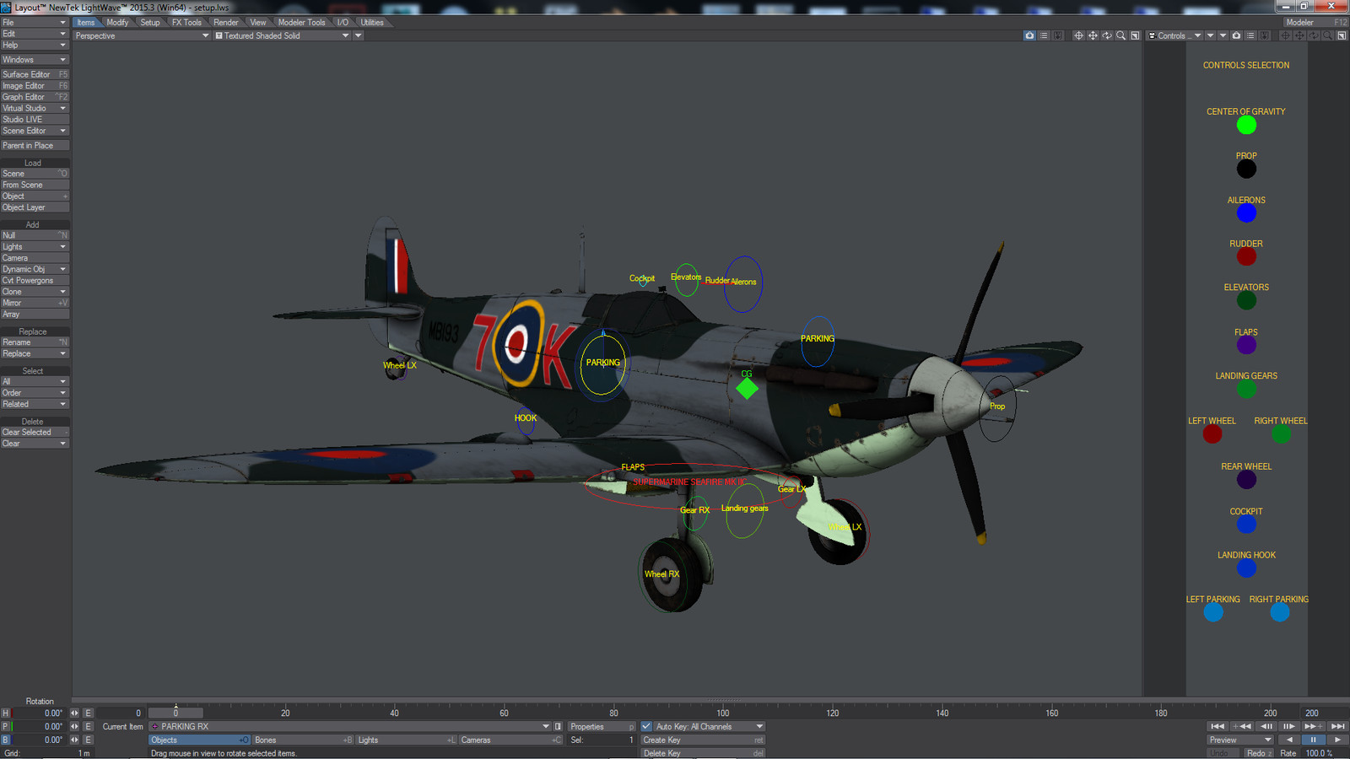This screenshot has width=1350, height=759.
Task: Toggle the P pitch channel button
Action: click(x=6, y=726)
